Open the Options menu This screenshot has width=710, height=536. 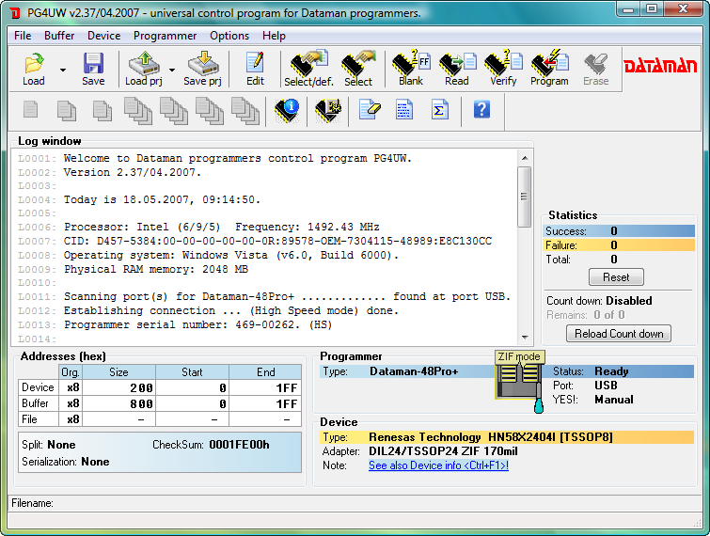click(x=229, y=36)
